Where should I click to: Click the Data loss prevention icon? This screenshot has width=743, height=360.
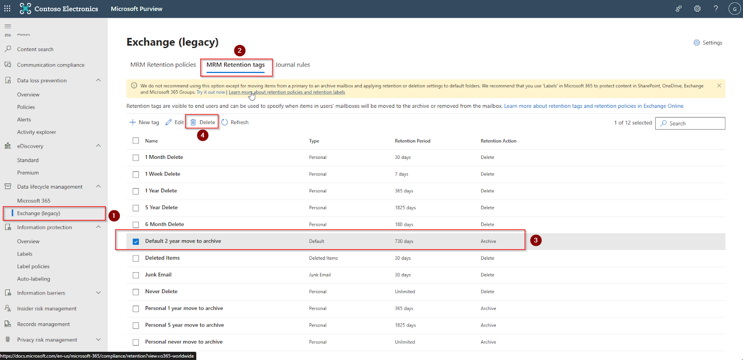coord(8,80)
